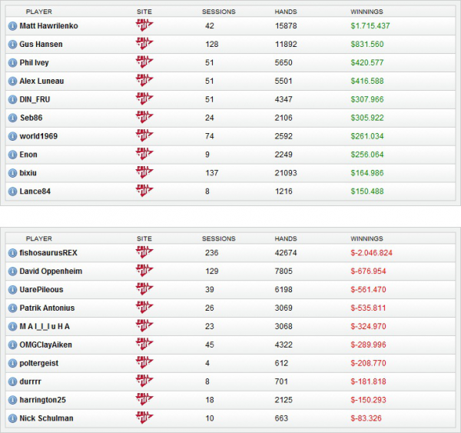
Task: Sort winners table by WINNINGS header
Action: pyautogui.click(x=366, y=12)
